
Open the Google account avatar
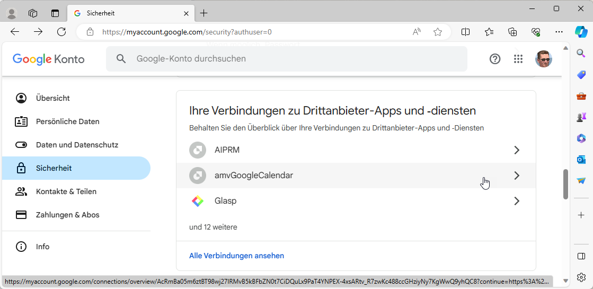[x=544, y=59]
